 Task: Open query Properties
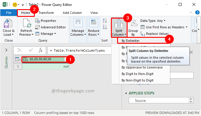45,21
